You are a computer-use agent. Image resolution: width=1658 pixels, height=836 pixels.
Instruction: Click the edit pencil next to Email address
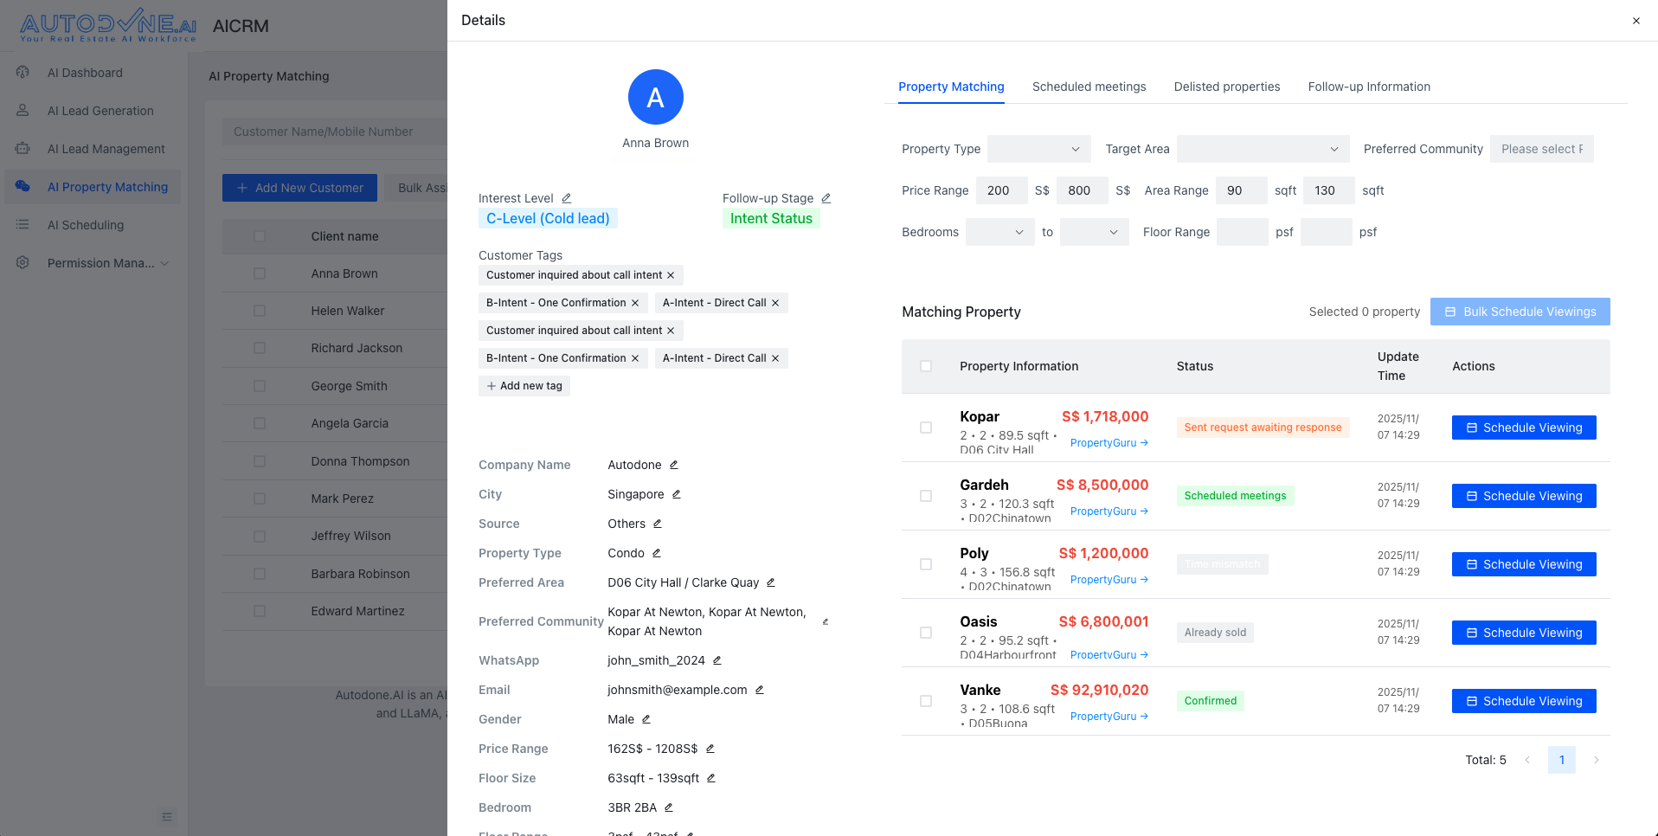point(759,690)
